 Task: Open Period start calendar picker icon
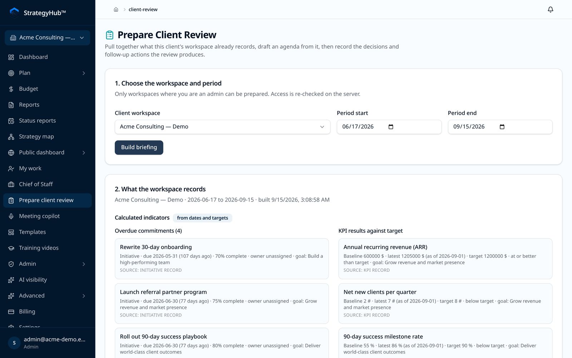391,127
